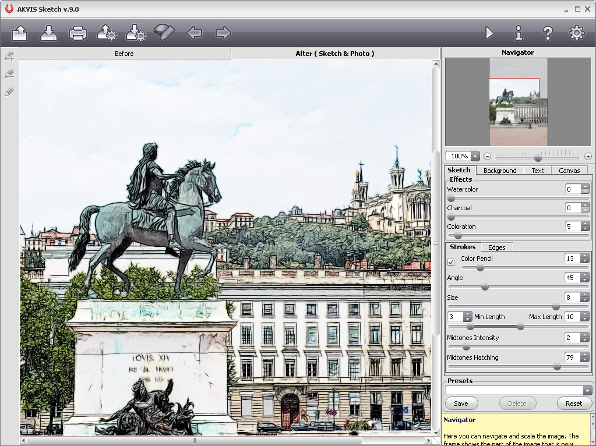Open the Edges tab
Screen dimensions: 596x446
click(496, 247)
